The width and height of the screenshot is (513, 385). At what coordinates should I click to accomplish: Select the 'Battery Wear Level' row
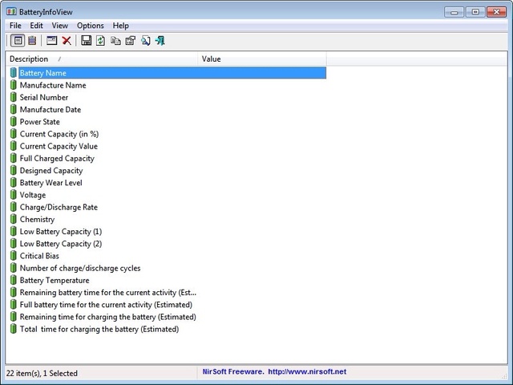pyautogui.click(x=168, y=183)
